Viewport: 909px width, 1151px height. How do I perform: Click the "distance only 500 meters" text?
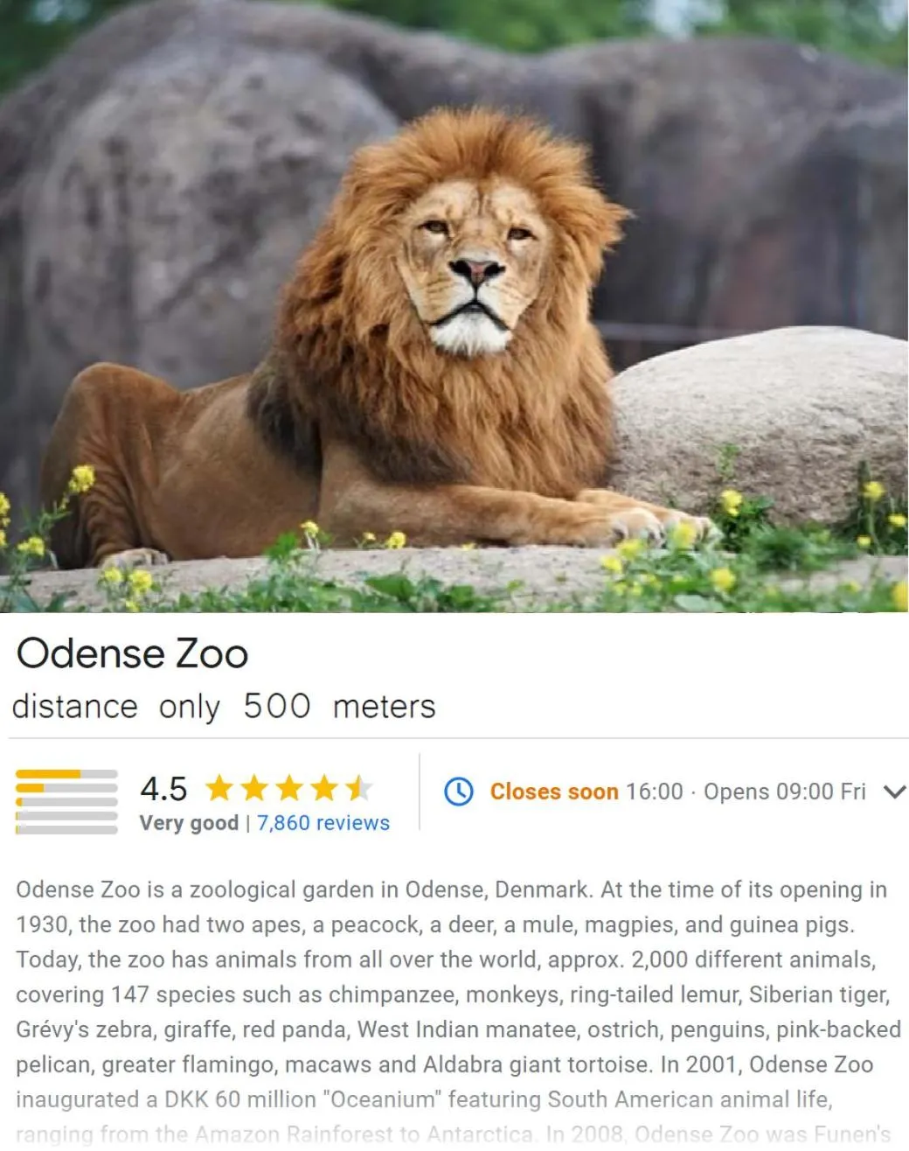(x=224, y=707)
